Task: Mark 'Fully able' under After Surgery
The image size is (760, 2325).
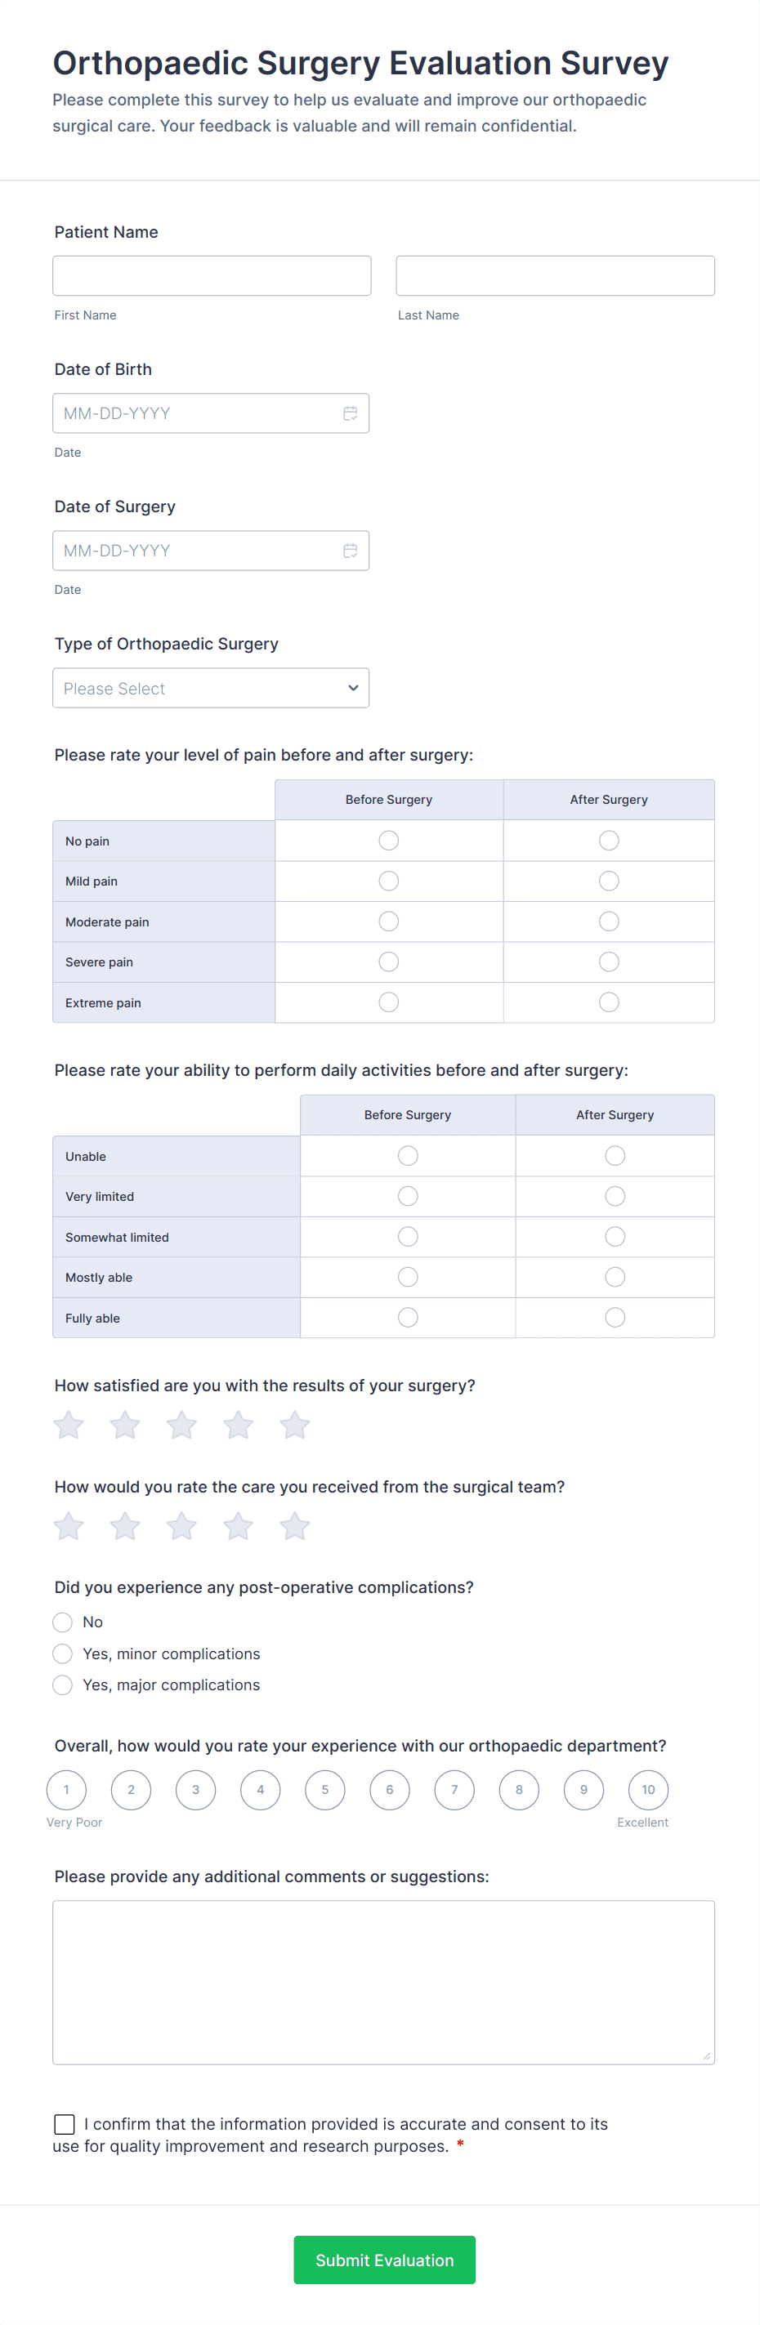Action: pos(615,1317)
